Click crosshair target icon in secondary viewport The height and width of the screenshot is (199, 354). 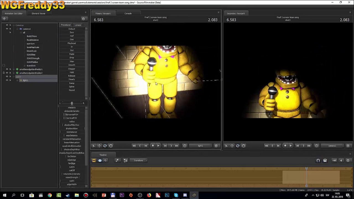(x=317, y=146)
